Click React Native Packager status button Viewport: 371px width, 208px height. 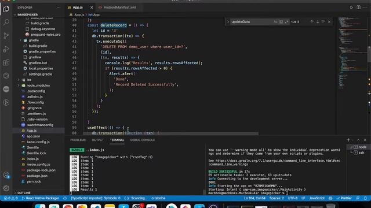click(41, 198)
